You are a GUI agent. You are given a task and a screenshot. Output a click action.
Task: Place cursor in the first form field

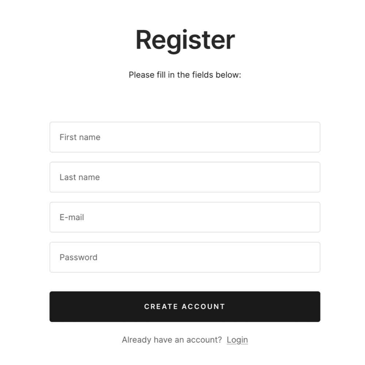185,137
